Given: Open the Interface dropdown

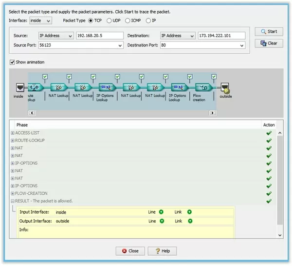Looking at the screenshot, I should (41, 20).
